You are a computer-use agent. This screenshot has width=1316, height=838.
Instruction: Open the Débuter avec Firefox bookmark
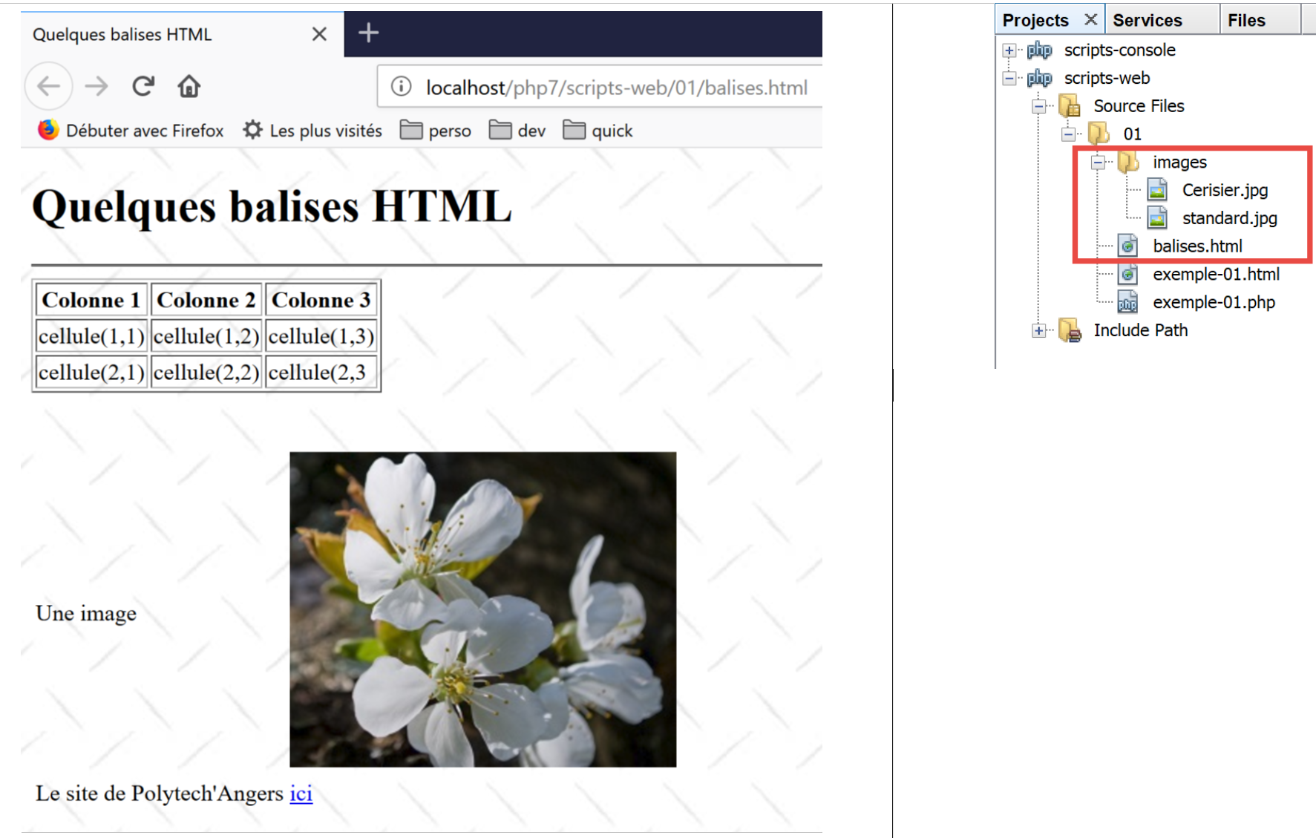point(131,131)
